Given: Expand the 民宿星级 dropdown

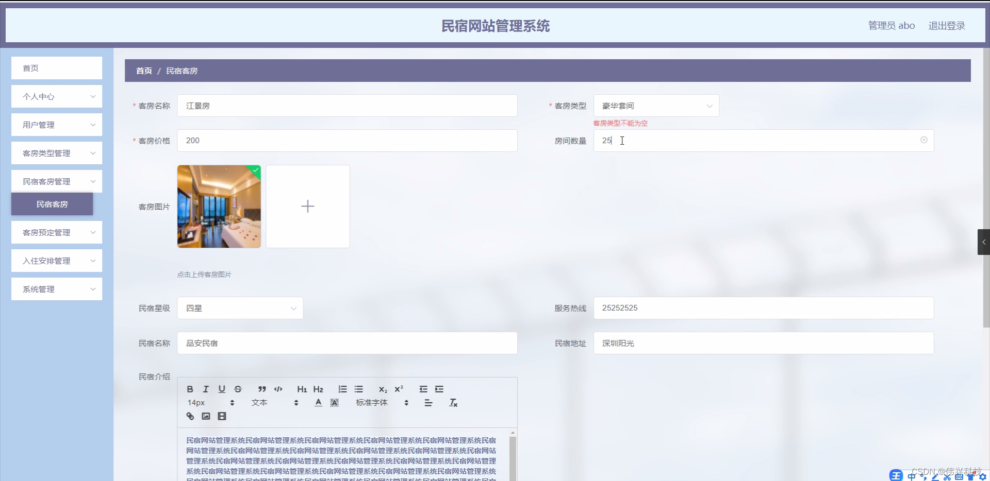Looking at the screenshot, I should [x=240, y=308].
